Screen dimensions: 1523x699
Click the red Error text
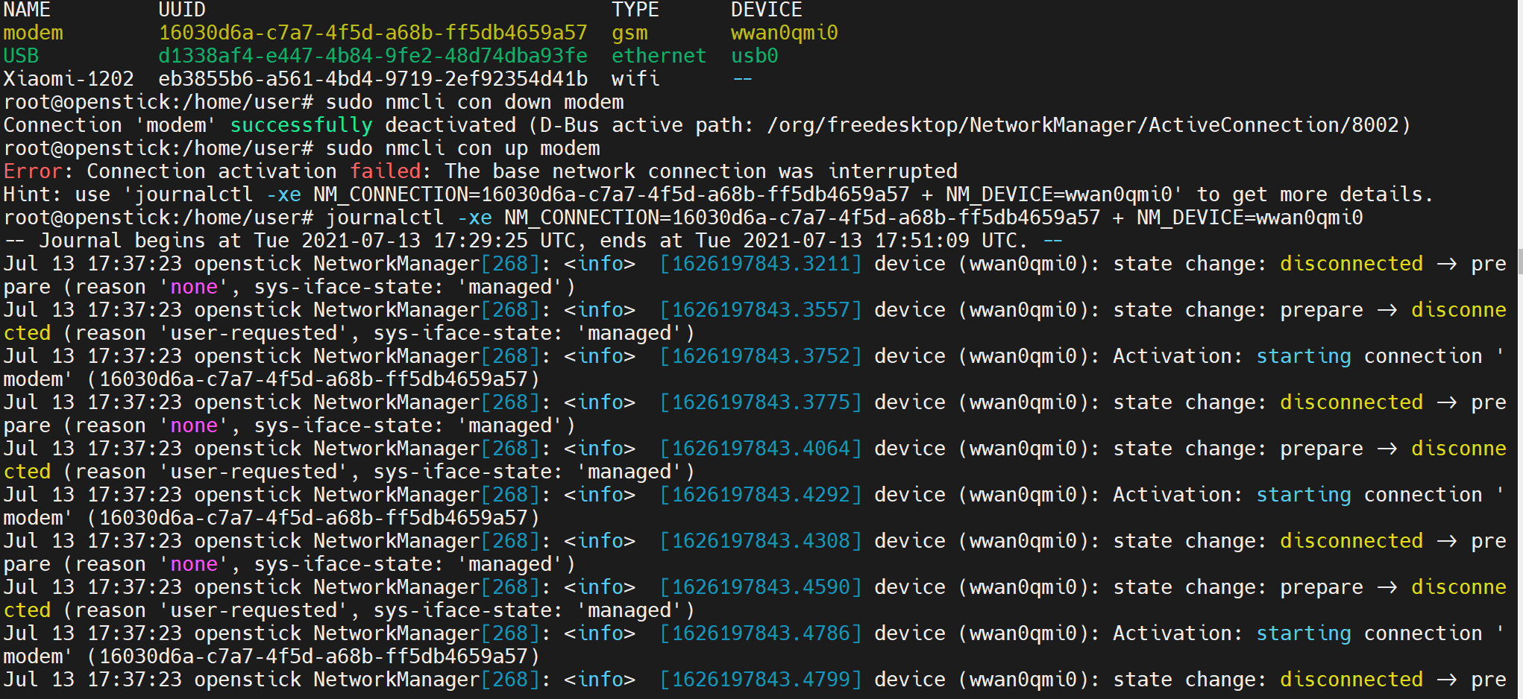32,171
